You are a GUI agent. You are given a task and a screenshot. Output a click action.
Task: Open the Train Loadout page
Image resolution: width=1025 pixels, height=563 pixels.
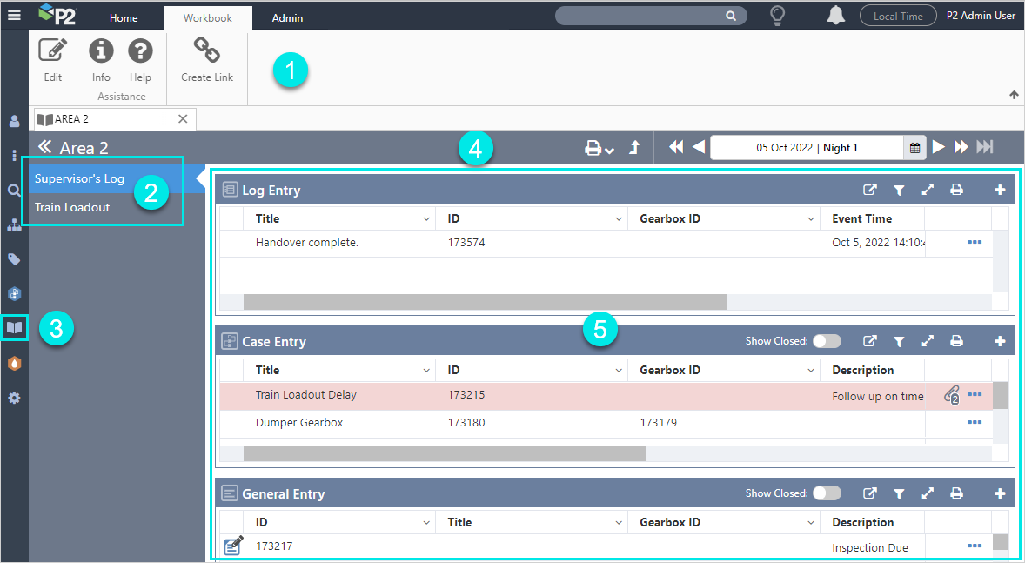pos(72,207)
